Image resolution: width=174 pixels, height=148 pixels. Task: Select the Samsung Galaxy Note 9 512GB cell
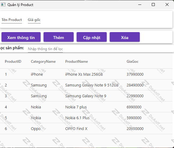[92, 85]
